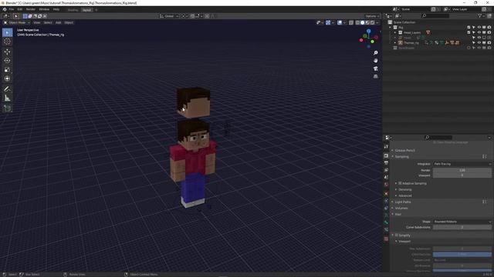Toggle camera view icon in viewport

click(x=376, y=68)
